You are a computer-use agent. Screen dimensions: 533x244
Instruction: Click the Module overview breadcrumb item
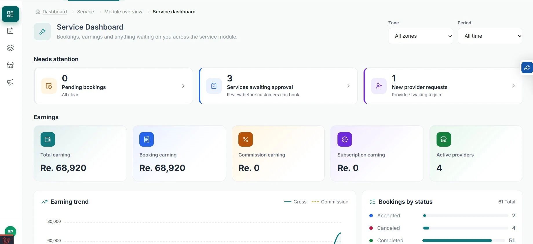(x=123, y=12)
